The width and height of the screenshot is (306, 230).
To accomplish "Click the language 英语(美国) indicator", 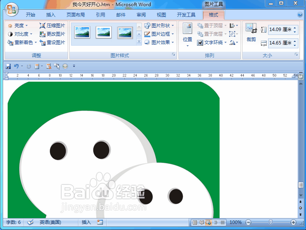I will point(50,222).
